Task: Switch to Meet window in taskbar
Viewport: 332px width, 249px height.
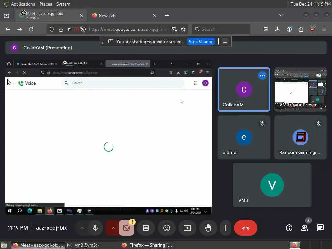Action: tap(38, 245)
